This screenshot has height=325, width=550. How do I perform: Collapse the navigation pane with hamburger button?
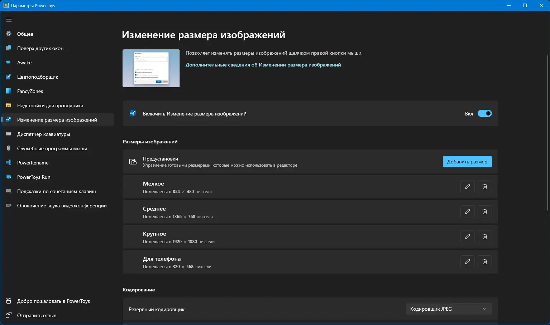(x=9, y=20)
